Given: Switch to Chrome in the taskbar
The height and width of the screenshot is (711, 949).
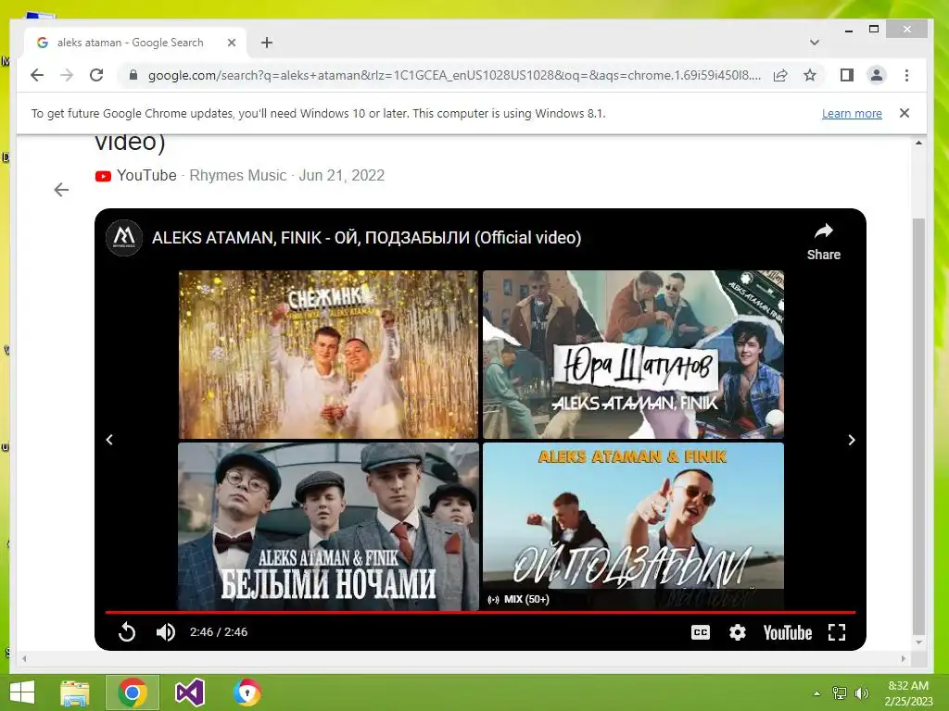Looking at the screenshot, I should coord(133,692).
